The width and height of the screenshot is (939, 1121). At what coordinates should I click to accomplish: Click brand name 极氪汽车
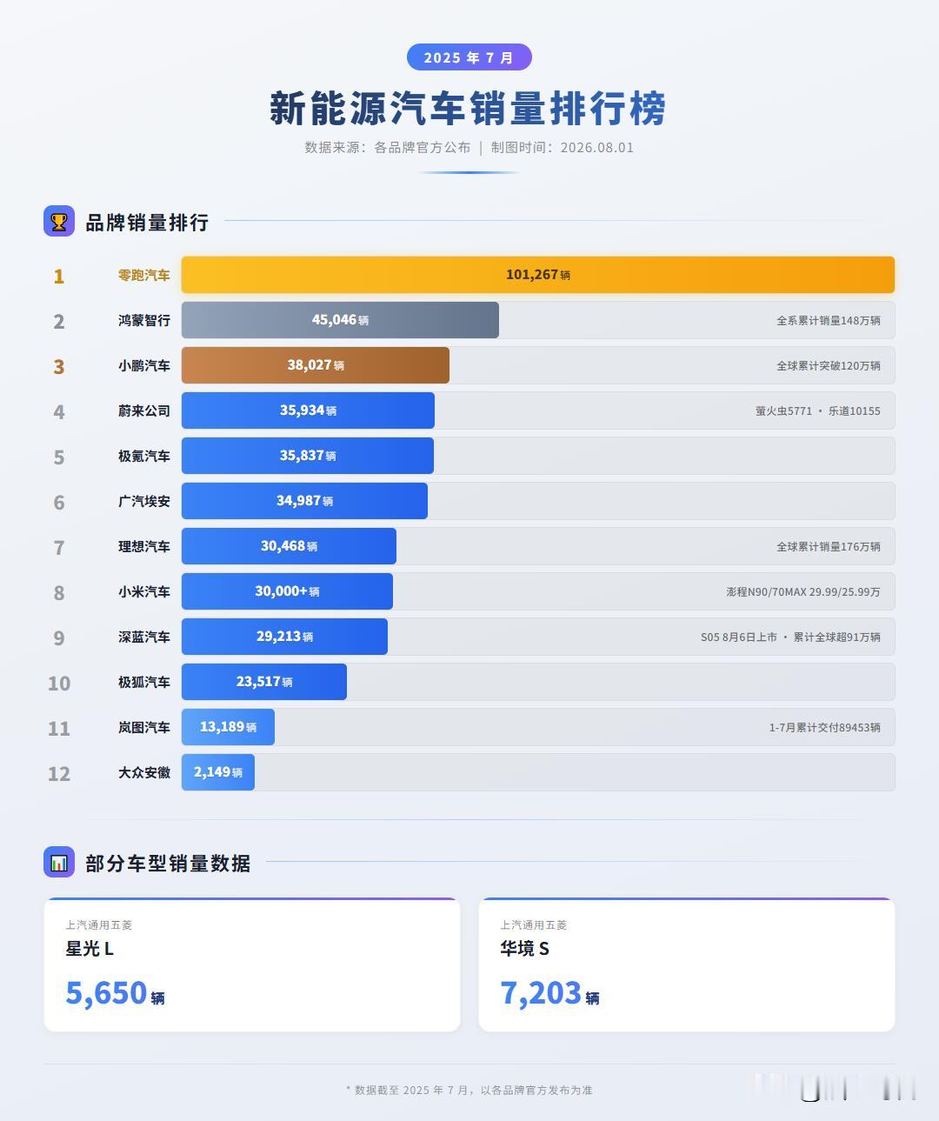[144, 456]
